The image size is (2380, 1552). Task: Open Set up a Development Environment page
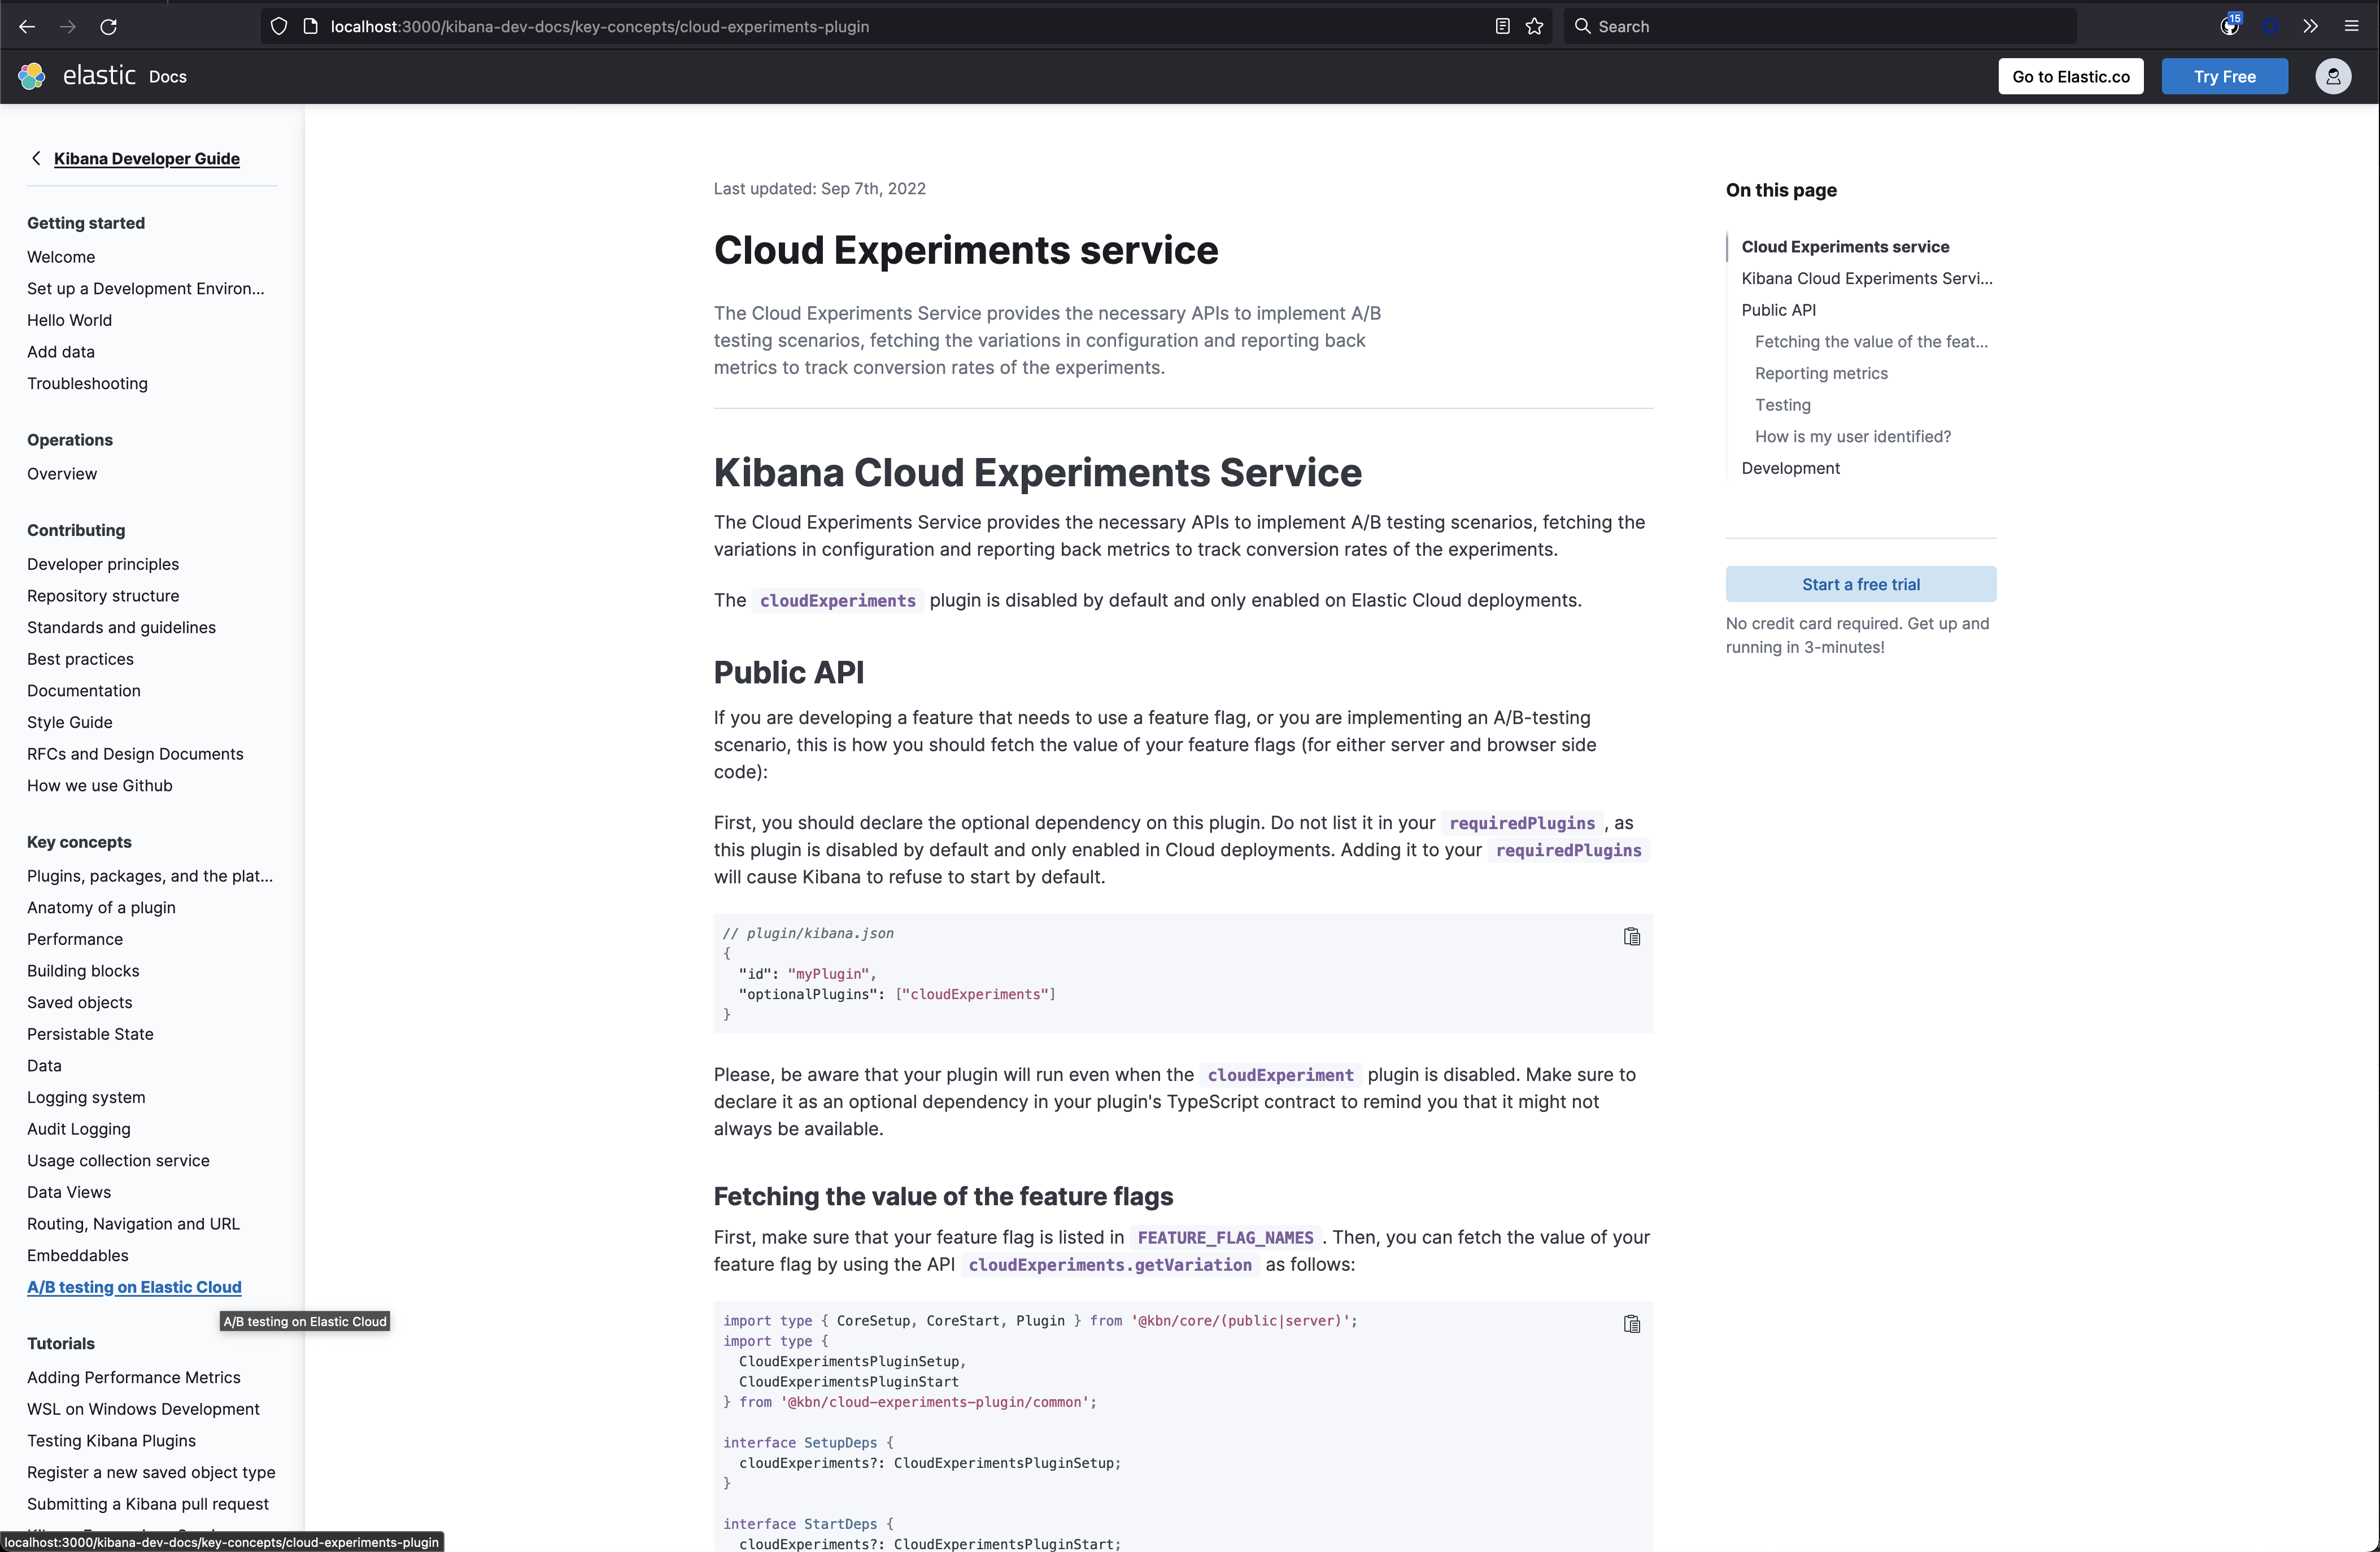(x=146, y=288)
